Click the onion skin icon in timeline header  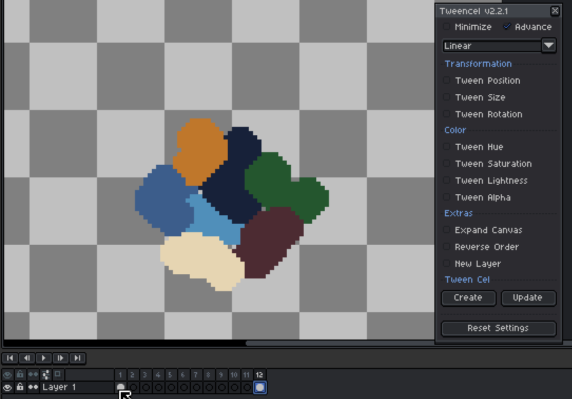(57, 374)
